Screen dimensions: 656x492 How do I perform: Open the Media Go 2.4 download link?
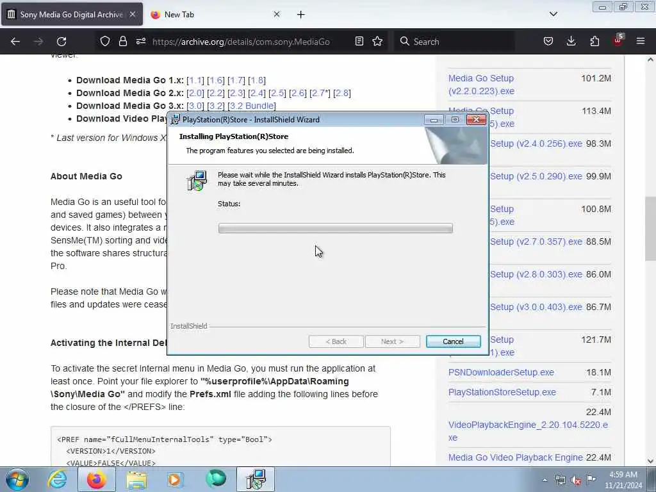pos(256,93)
